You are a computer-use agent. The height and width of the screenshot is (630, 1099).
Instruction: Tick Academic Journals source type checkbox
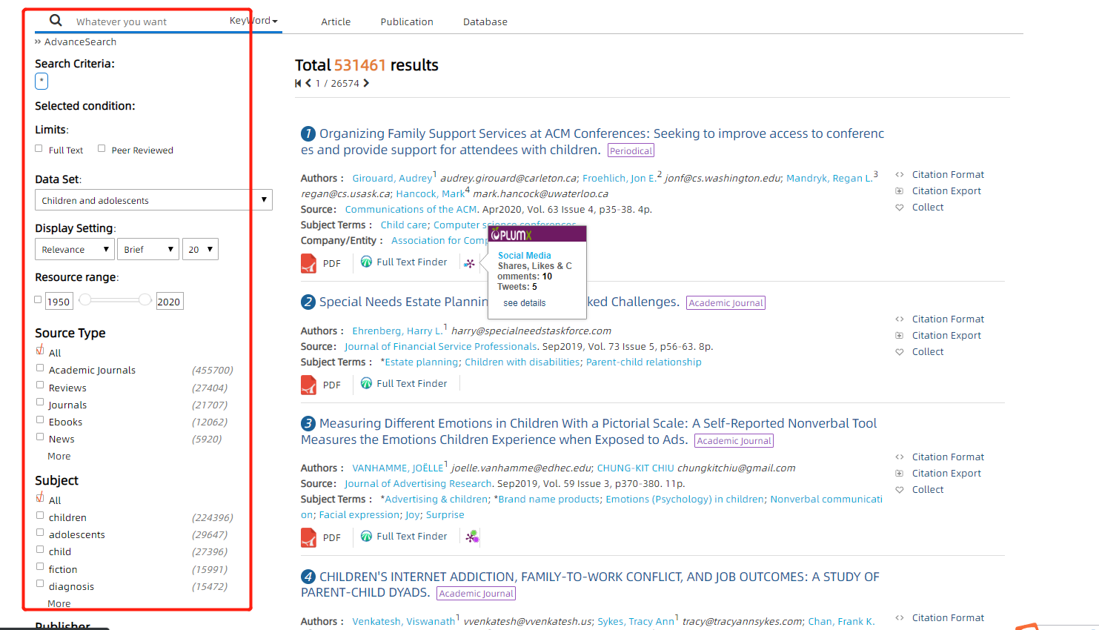point(40,368)
